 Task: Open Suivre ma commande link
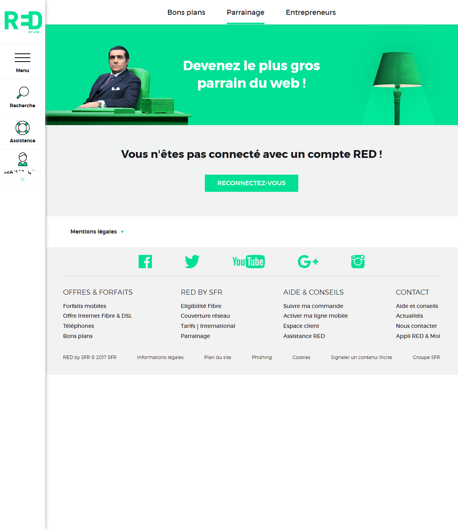313,306
